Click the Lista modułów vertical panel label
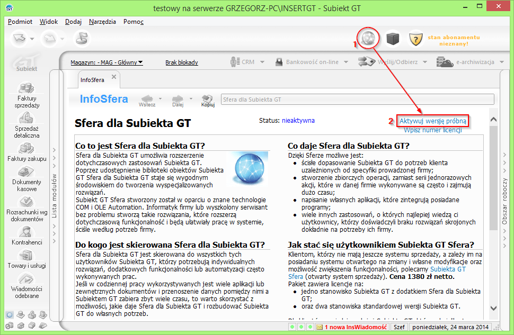The image size is (514, 335). click(x=55, y=196)
